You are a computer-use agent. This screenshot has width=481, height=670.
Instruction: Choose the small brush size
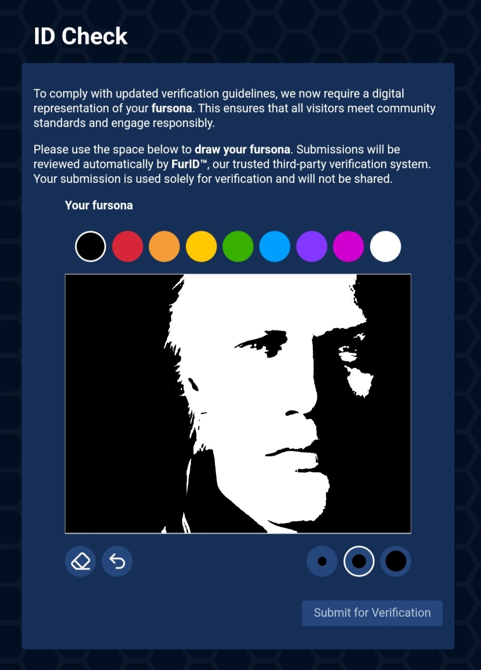click(322, 561)
